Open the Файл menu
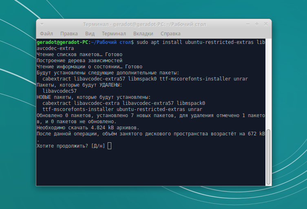 coord(46,34)
